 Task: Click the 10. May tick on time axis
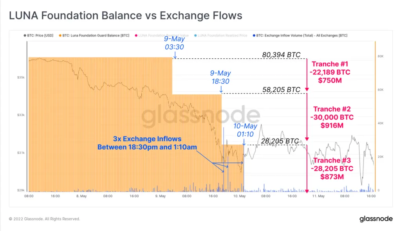click(x=239, y=196)
